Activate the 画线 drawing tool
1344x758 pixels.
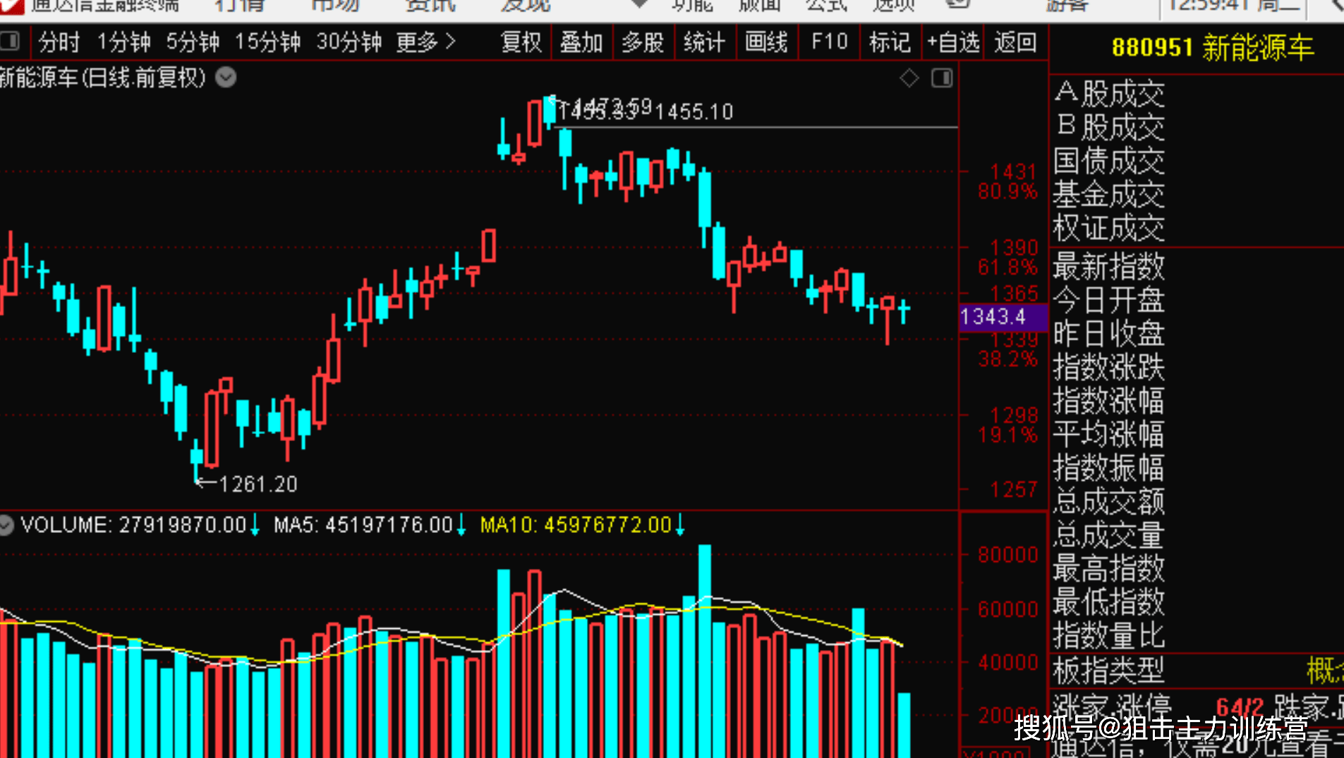pos(766,42)
